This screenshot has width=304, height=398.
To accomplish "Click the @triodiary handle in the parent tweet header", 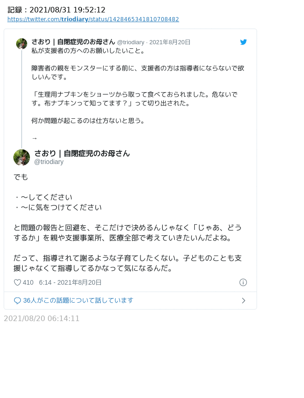I will point(130,42).
